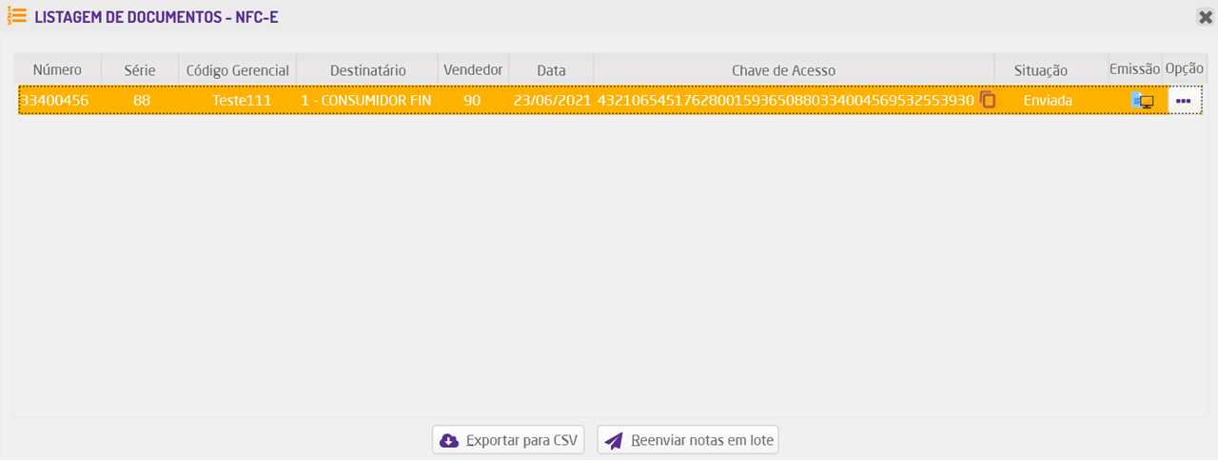Select the Série cell showing 88
1218x462 pixels.
coord(142,100)
